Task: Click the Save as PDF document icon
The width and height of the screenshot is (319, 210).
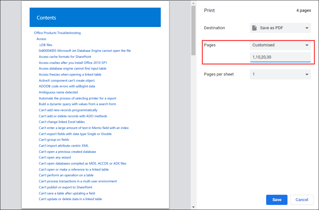Action: tap(254, 28)
